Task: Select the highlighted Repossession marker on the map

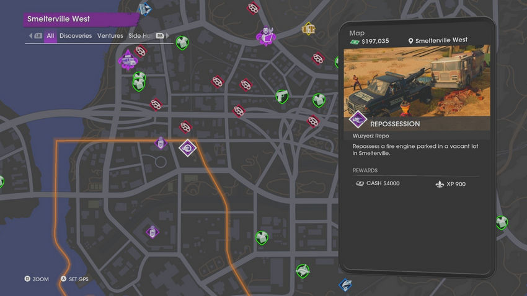Action: 187,147
